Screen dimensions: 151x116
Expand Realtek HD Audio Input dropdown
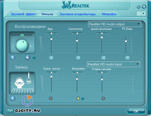click(x=137, y=64)
